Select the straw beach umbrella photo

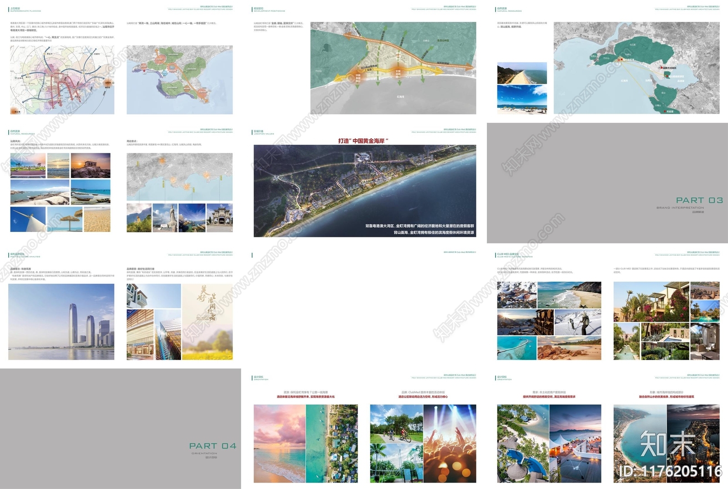point(65,219)
